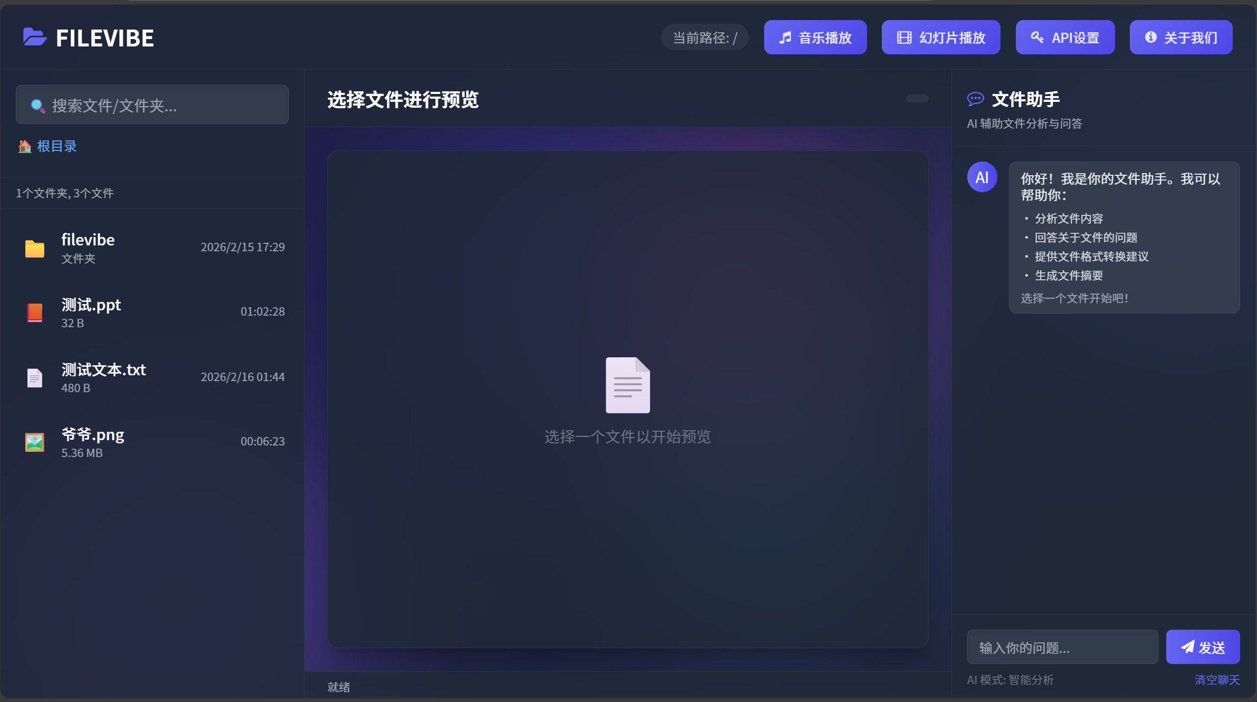Click the document icon in the preview area
The width and height of the screenshot is (1257, 702).
point(628,385)
